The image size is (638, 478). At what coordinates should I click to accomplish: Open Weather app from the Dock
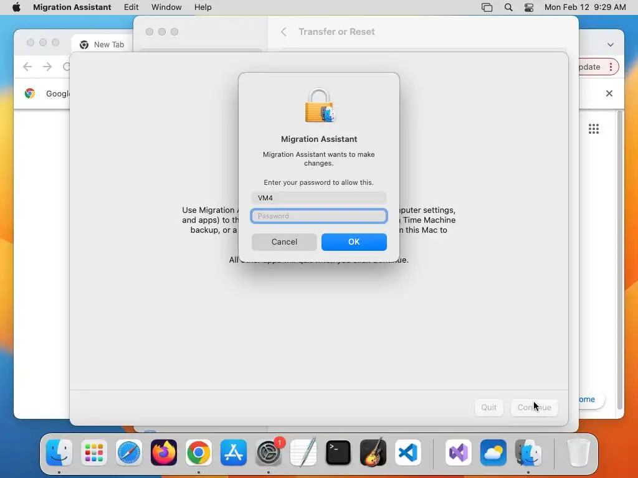click(493, 452)
